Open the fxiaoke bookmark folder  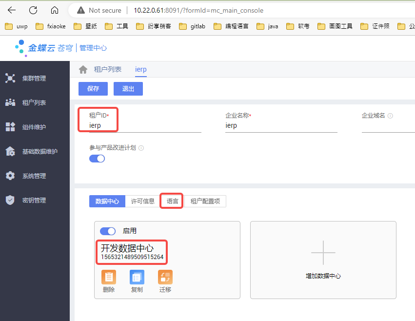pyautogui.click(x=51, y=26)
